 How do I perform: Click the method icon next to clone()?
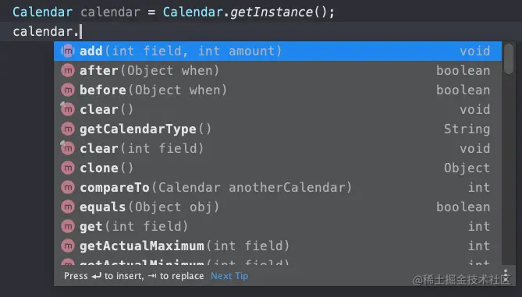(x=68, y=168)
